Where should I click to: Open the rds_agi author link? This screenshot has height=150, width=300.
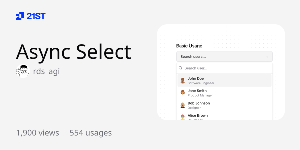[x=46, y=71]
